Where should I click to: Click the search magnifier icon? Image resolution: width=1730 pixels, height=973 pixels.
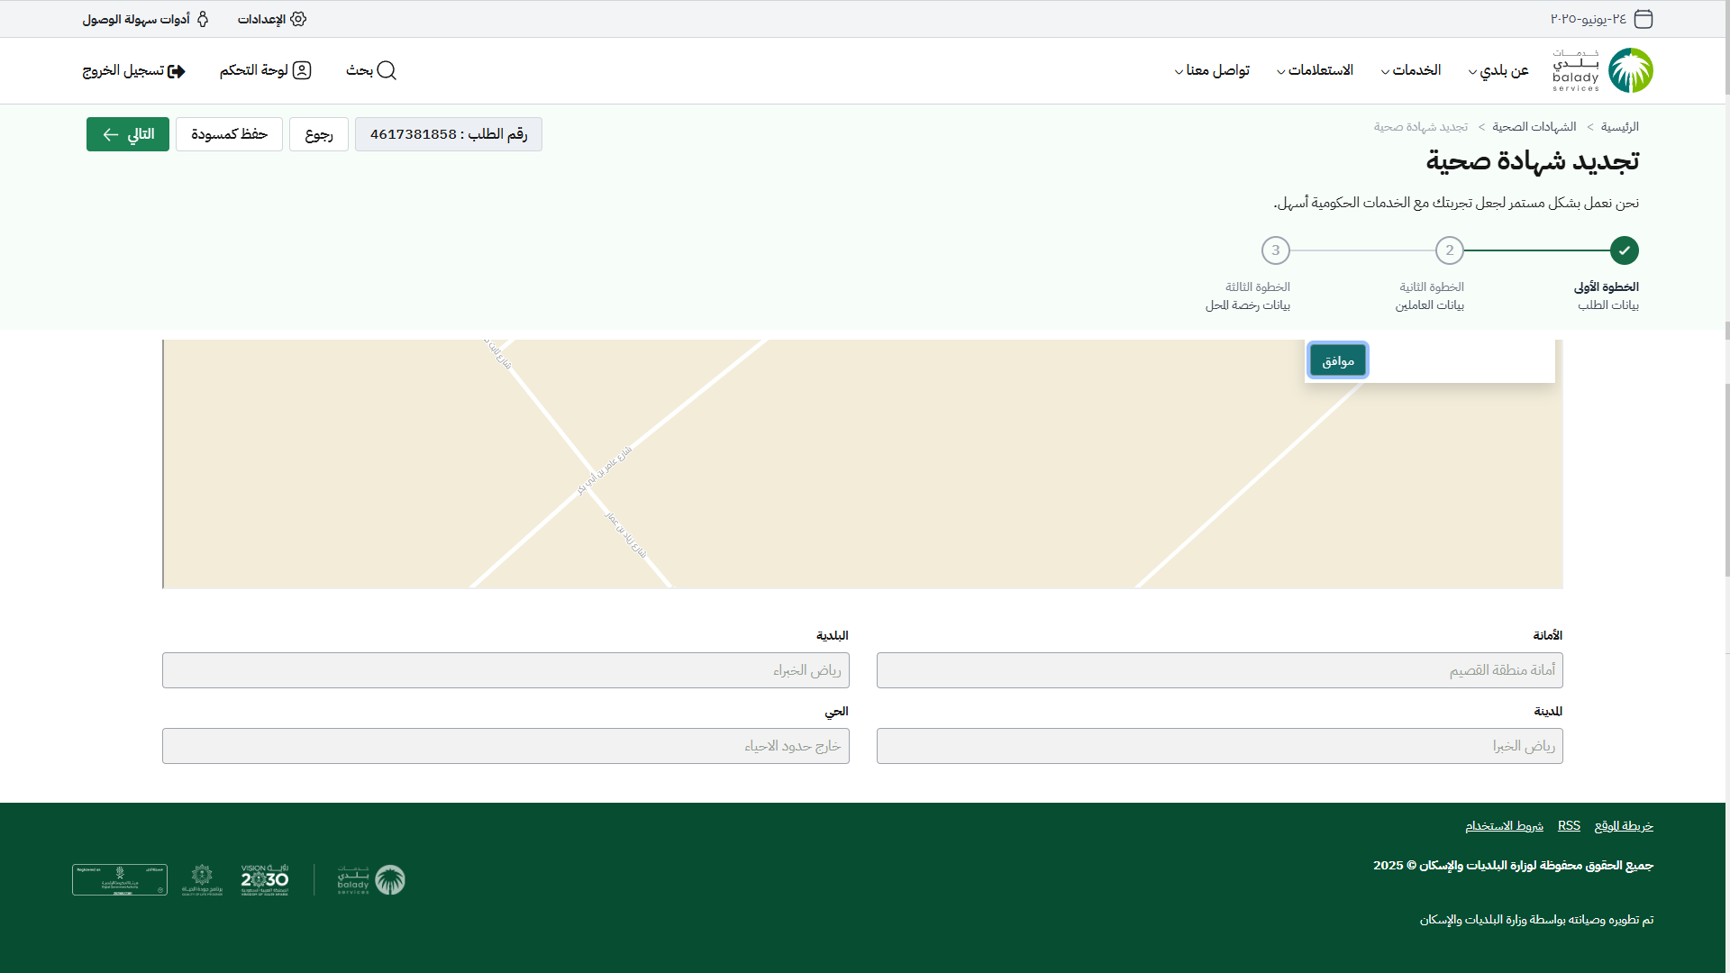(387, 70)
